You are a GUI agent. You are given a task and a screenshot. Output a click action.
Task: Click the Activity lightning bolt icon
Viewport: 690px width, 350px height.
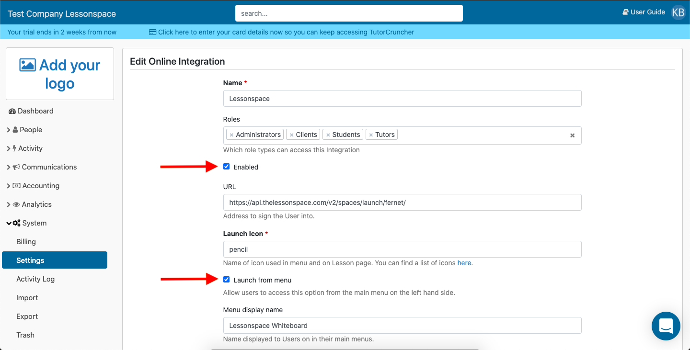coord(15,148)
